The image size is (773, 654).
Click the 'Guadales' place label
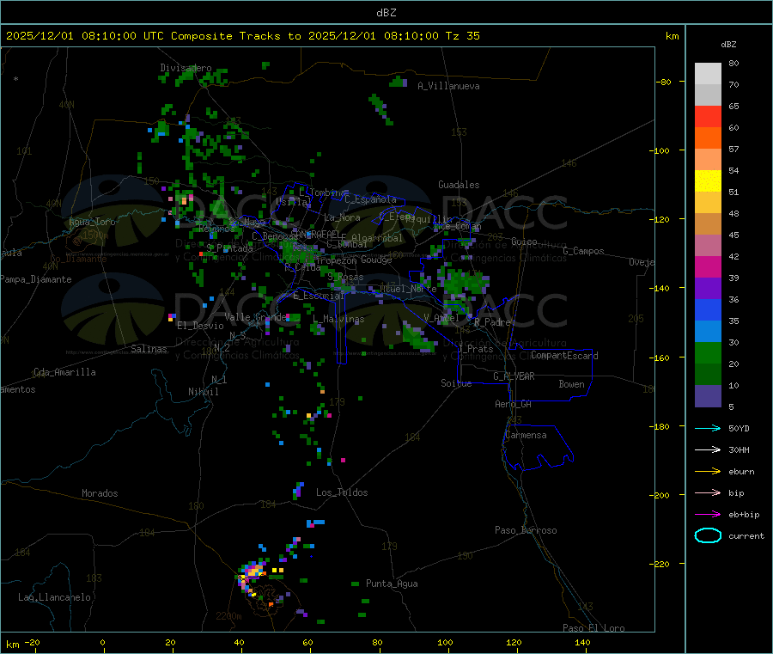tap(459, 185)
